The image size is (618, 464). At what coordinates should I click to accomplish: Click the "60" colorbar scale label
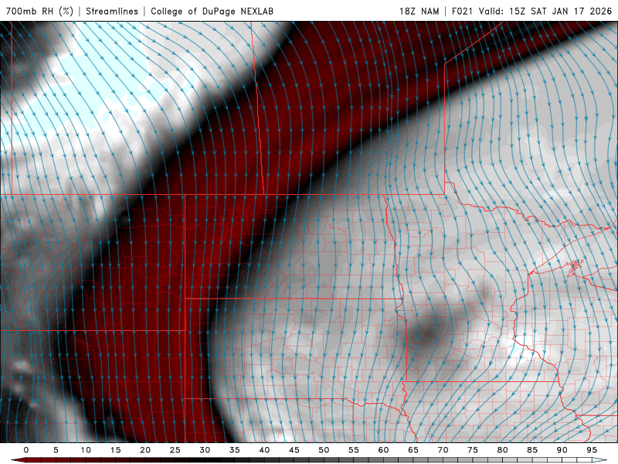pos(383,450)
